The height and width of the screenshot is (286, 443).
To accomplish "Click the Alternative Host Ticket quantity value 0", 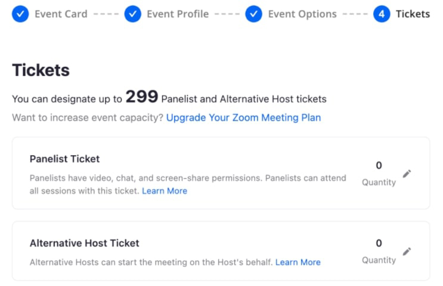I will (379, 243).
